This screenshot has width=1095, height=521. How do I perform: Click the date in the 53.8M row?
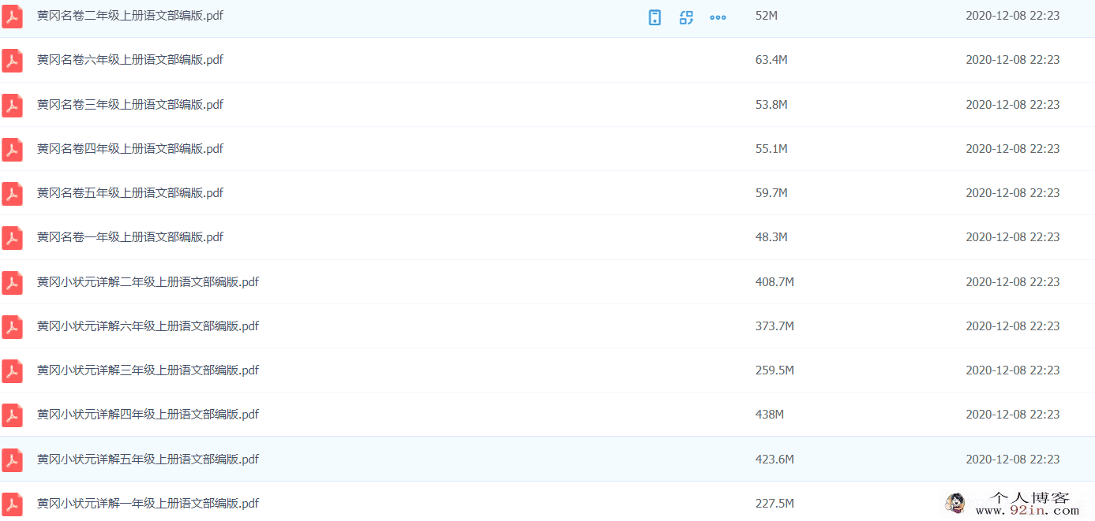pyautogui.click(x=1013, y=105)
